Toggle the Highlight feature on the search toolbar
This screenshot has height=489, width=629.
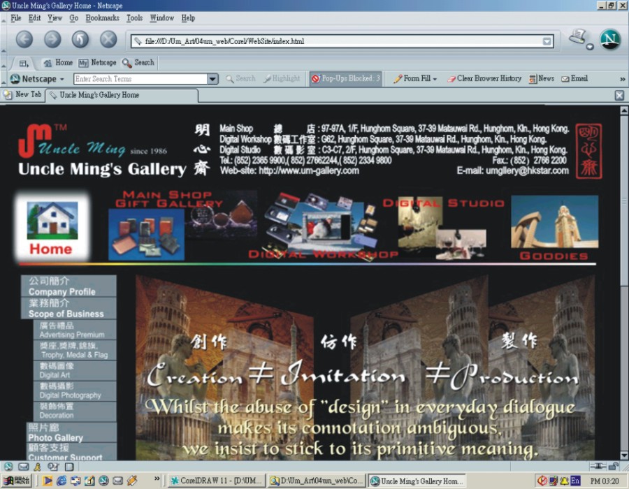click(282, 78)
